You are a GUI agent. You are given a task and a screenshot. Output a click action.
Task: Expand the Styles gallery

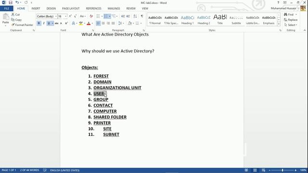tap(279, 24)
